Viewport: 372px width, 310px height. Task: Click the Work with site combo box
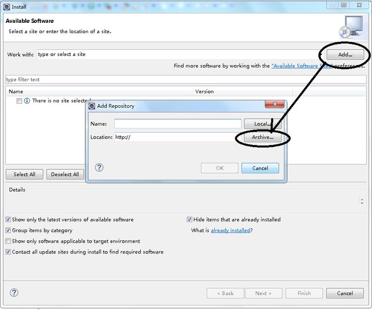click(x=180, y=54)
